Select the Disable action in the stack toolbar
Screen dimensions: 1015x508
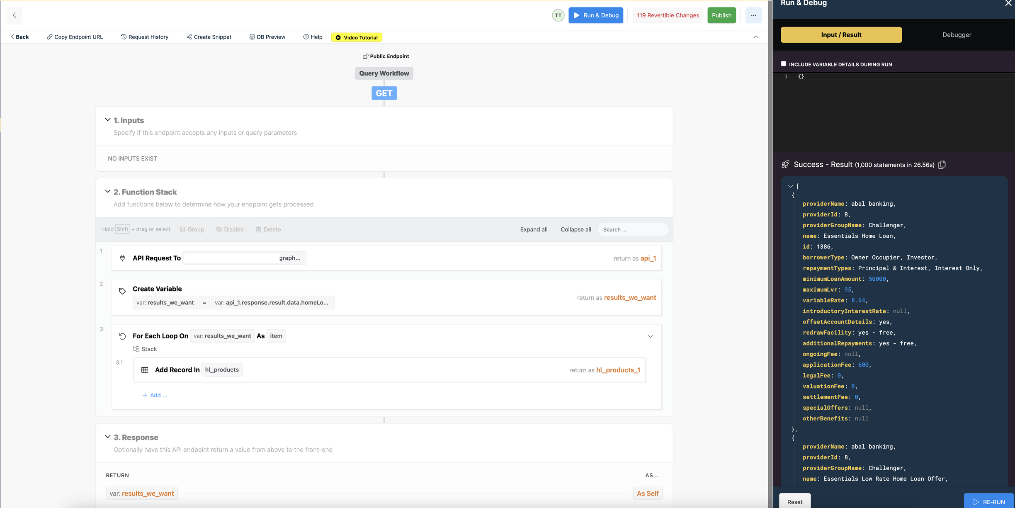pos(229,229)
